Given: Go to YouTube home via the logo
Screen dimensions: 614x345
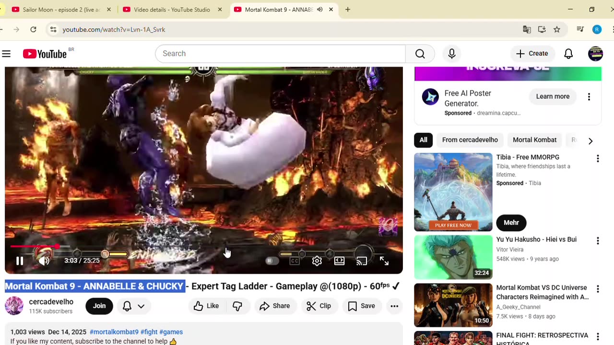Looking at the screenshot, I should (x=45, y=54).
